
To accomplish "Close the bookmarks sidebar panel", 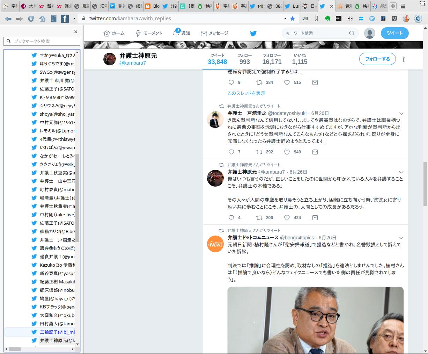I will 76,32.
